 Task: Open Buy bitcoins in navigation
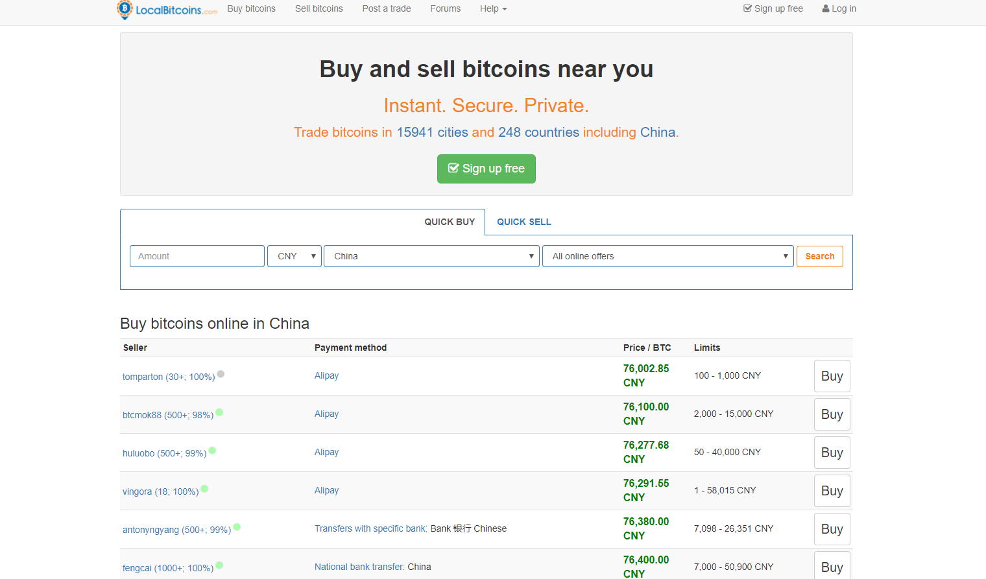click(x=251, y=9)
